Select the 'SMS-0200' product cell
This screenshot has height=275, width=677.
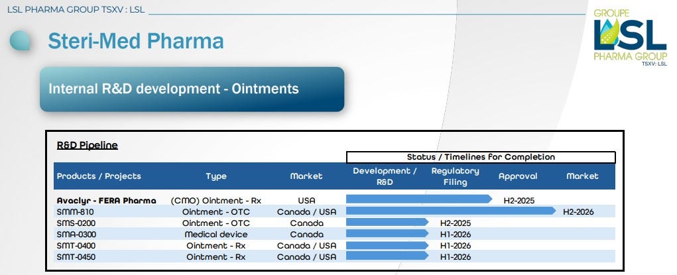click(x=76, y=223)
